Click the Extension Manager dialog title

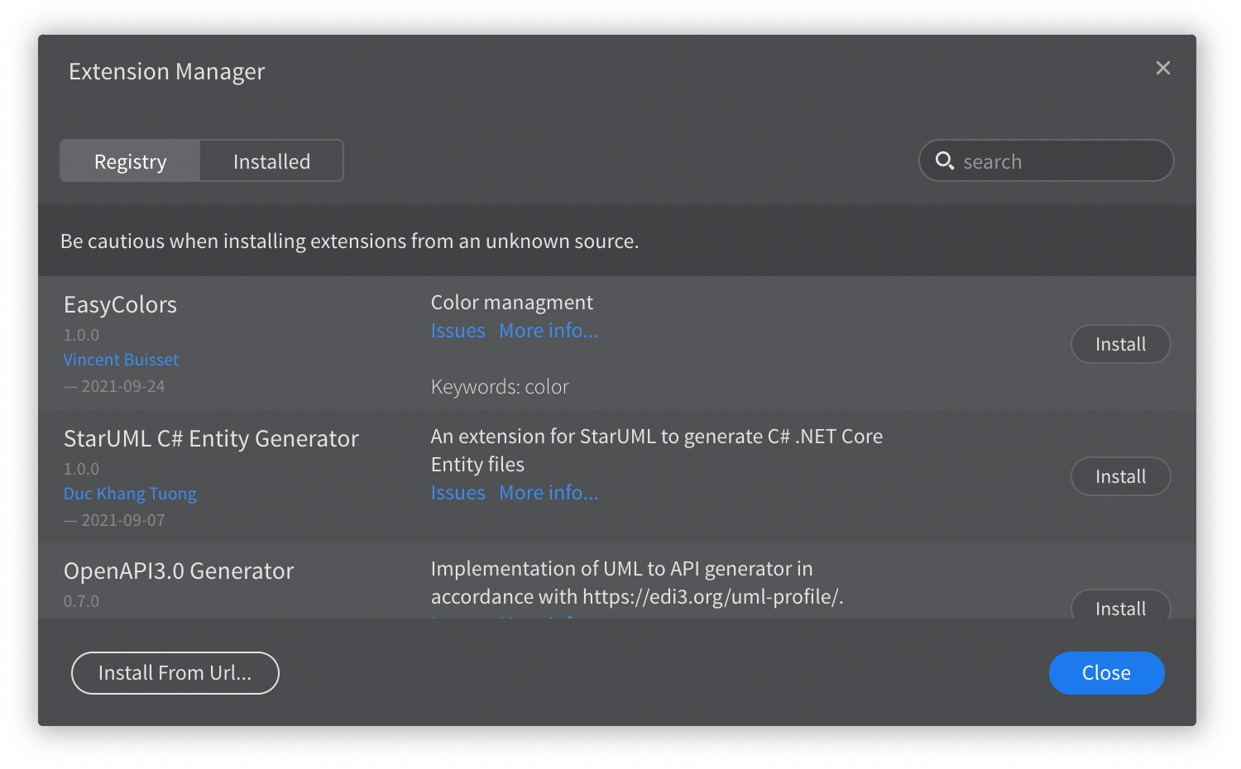coord(166,72)
